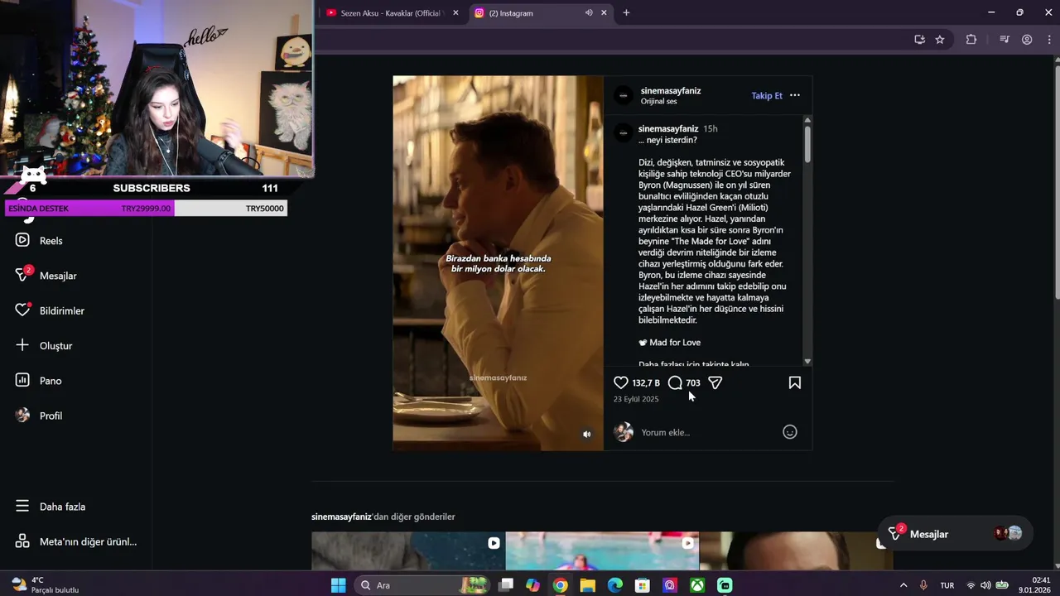Share the post via the paper plane icon

pyautogui.click(x=715, y=382)
